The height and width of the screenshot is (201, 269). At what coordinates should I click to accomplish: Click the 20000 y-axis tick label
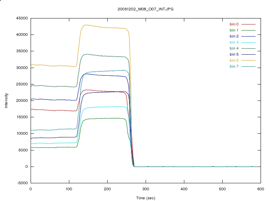(x=22, y=100)
